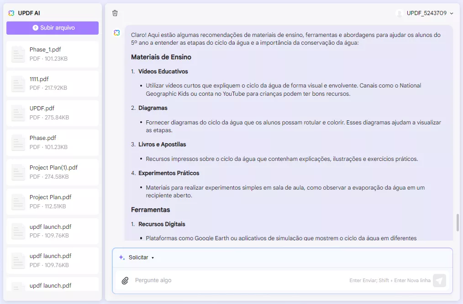The image size is (463, 304).
Task: Click the Subir arquivo button
Action: (53, 28)
